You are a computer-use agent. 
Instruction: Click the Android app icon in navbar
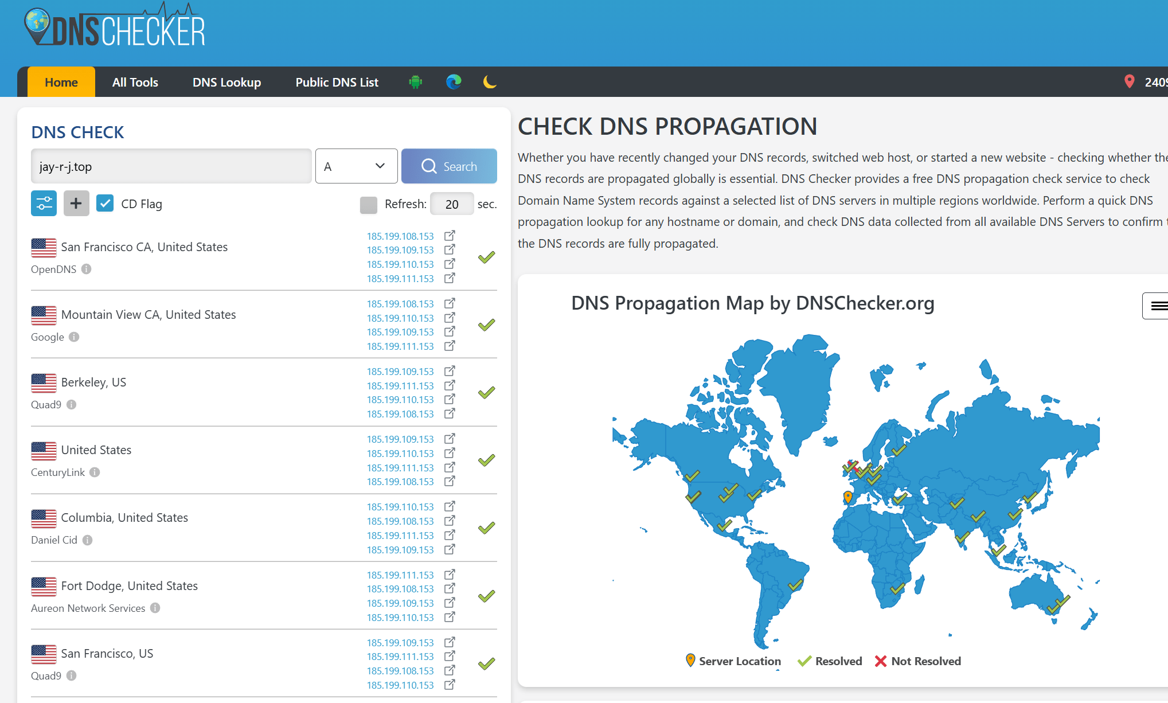click(x=415, y=82)
